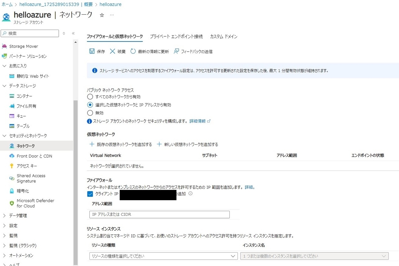Click the アドレス範囲 column header
399x266 pixels.
pos(287,155)
